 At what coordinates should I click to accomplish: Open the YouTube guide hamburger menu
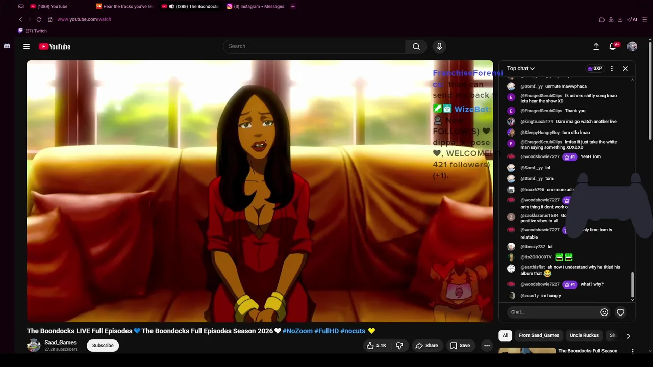(27, 46)
